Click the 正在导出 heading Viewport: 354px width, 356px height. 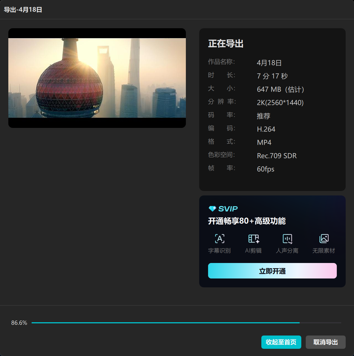pyautogui.click(x=226, y=44)
